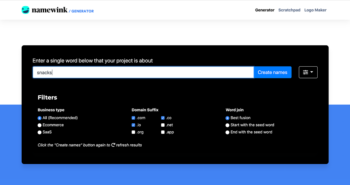Select the Ecommerce business type
Screen dimensions: 350x185
40,125
